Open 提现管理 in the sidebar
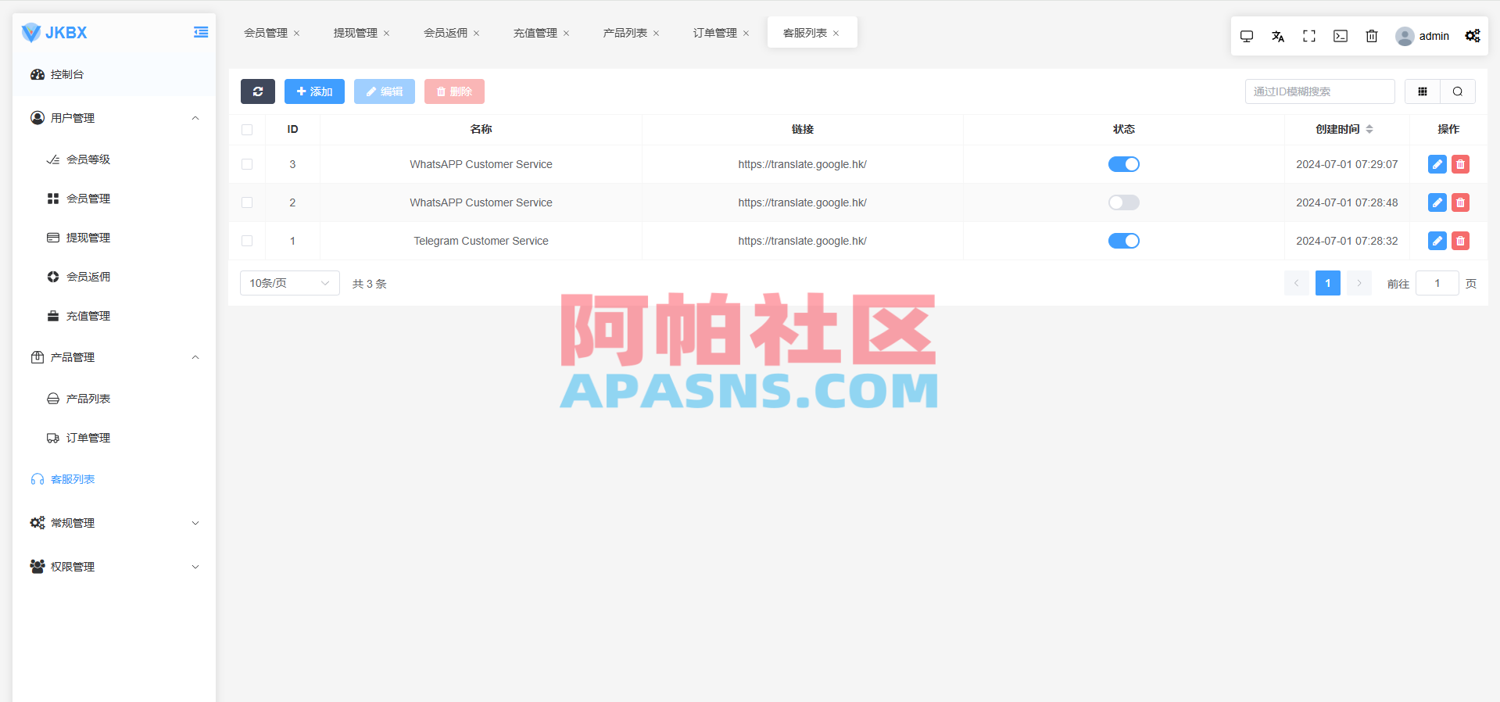 114,238
